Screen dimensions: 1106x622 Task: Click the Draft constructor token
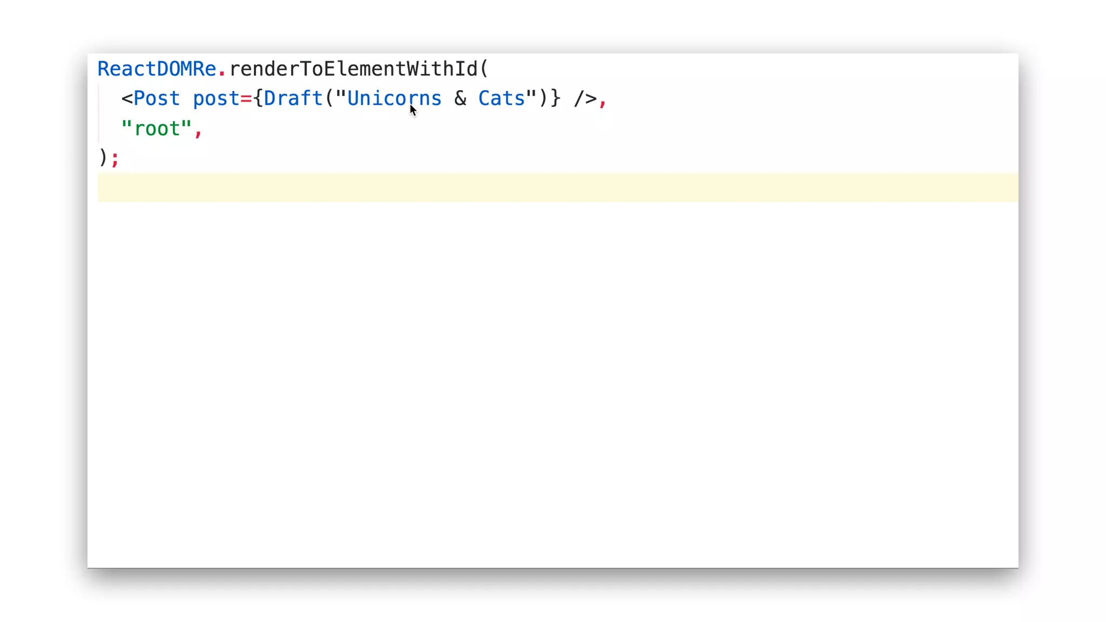point(293,99)
